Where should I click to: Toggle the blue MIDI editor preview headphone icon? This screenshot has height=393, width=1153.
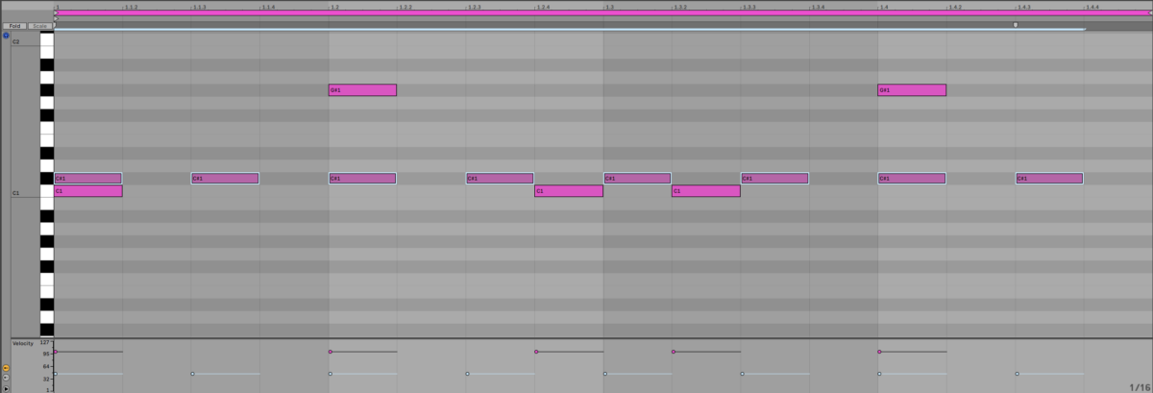point(6,35)
